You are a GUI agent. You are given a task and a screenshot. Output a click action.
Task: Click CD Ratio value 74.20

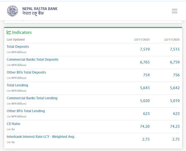click(x=145, y=126)
